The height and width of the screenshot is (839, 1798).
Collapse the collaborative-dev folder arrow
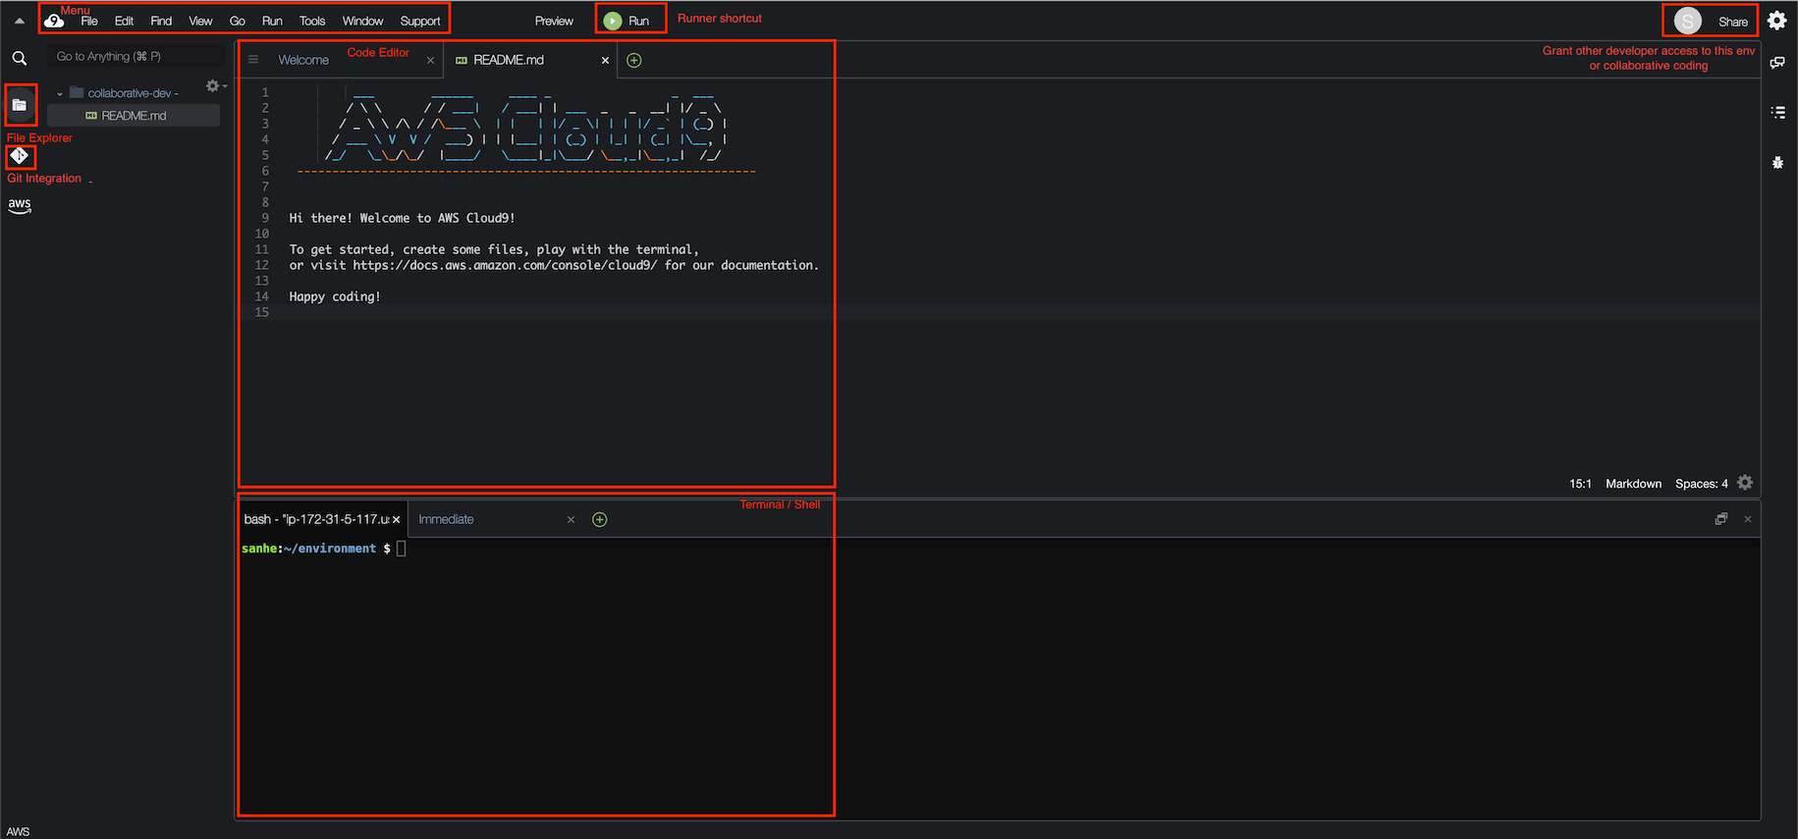tap(60, 93)
